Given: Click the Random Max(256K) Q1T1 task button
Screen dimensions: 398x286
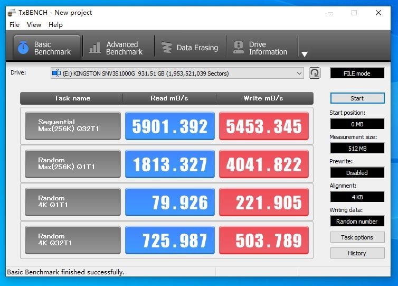Looking at the screenshot, I should 73,164.
